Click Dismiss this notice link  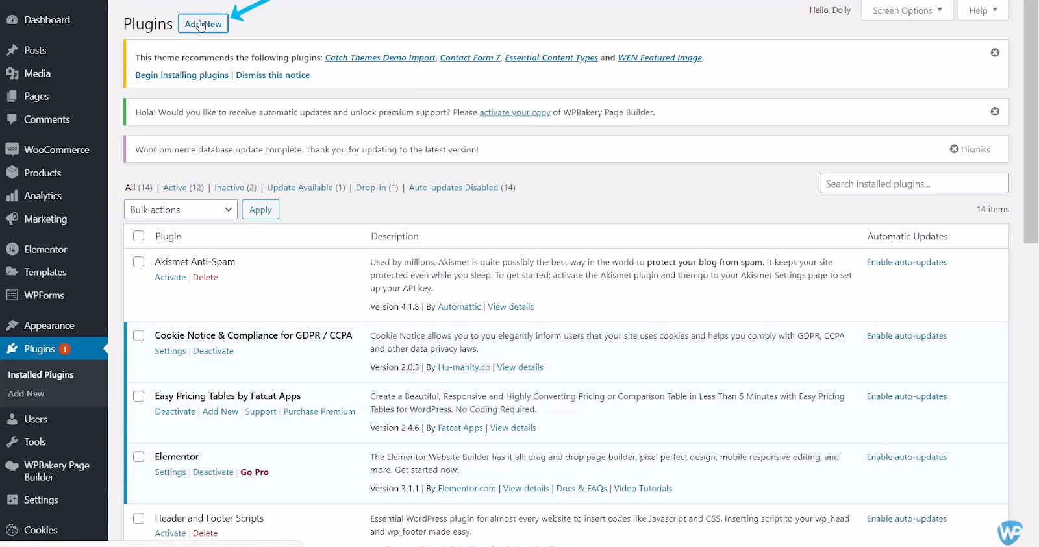tap(273, 75)
